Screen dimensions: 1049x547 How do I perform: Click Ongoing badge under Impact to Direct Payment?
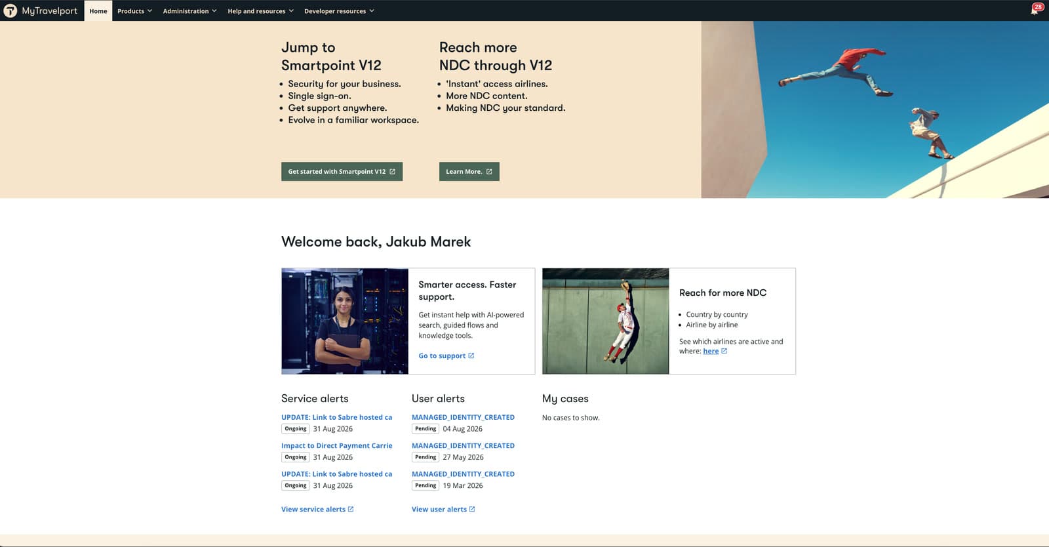(296, 457)
